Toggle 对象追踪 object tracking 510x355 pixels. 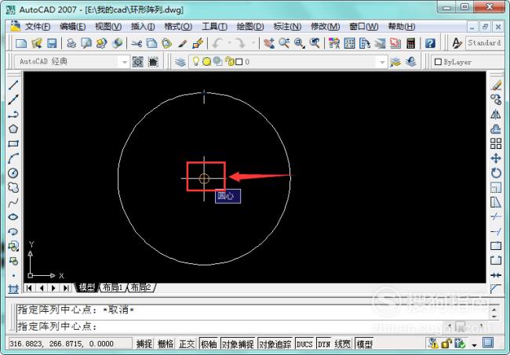pyautogui.click(x=275, y=344)
